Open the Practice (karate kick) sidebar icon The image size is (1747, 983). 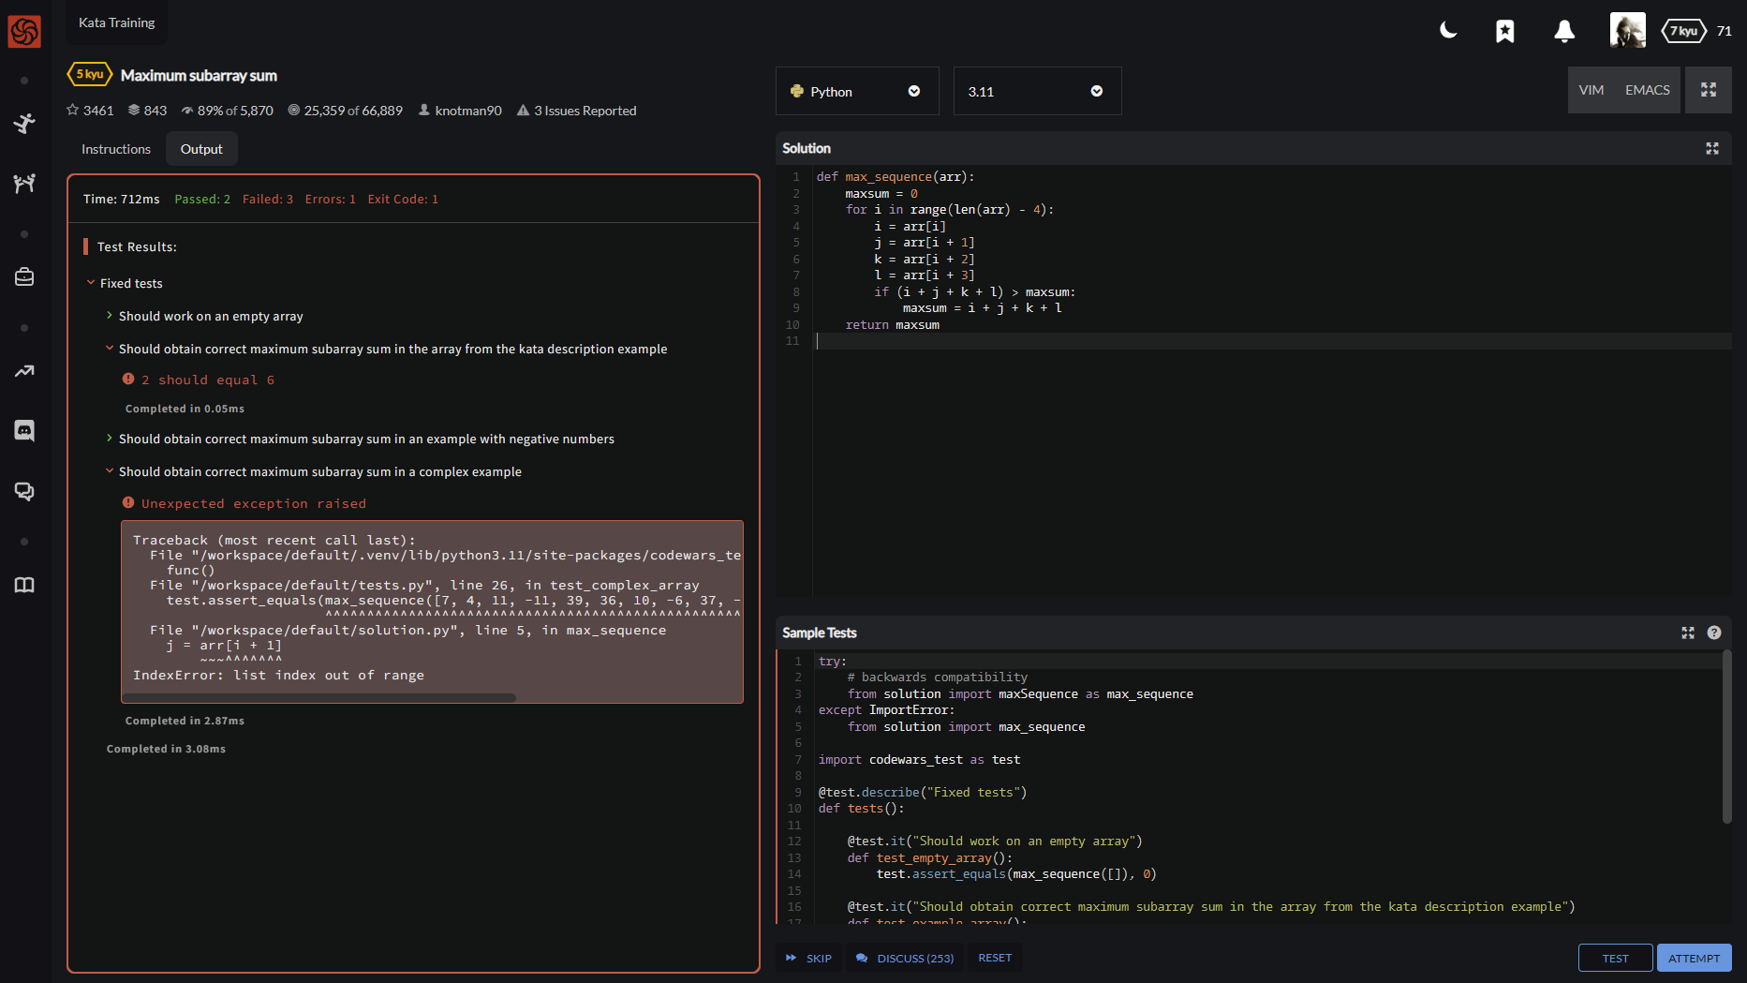pyautogui.click(x=24, y=124)
